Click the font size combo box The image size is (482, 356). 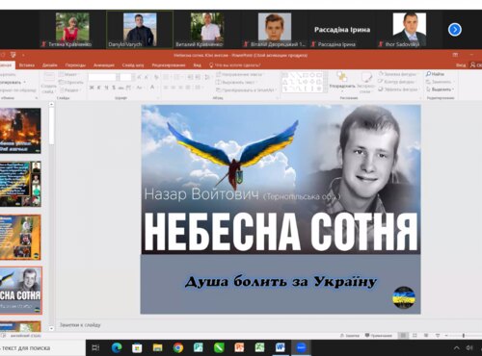tap(126, 77)
